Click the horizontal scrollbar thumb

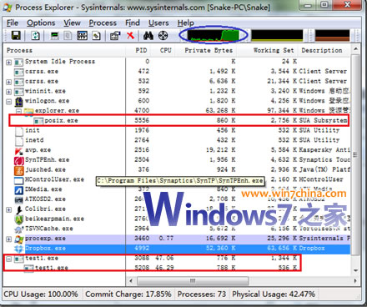[x=193, y=280]
